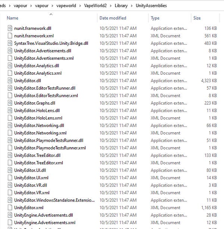
Task: Click the UnityEditor.Advertisements.xml icon
Action: [10, 58]
